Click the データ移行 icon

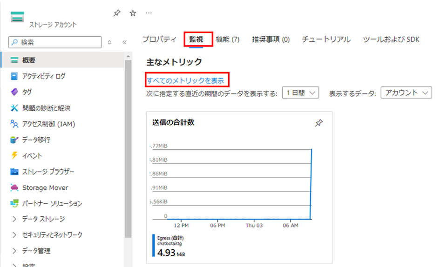pyautogui.click(x=14, y=140)
